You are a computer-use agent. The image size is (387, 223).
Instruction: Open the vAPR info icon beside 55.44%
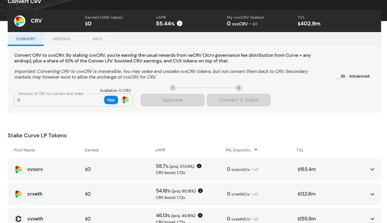[180, 23]
